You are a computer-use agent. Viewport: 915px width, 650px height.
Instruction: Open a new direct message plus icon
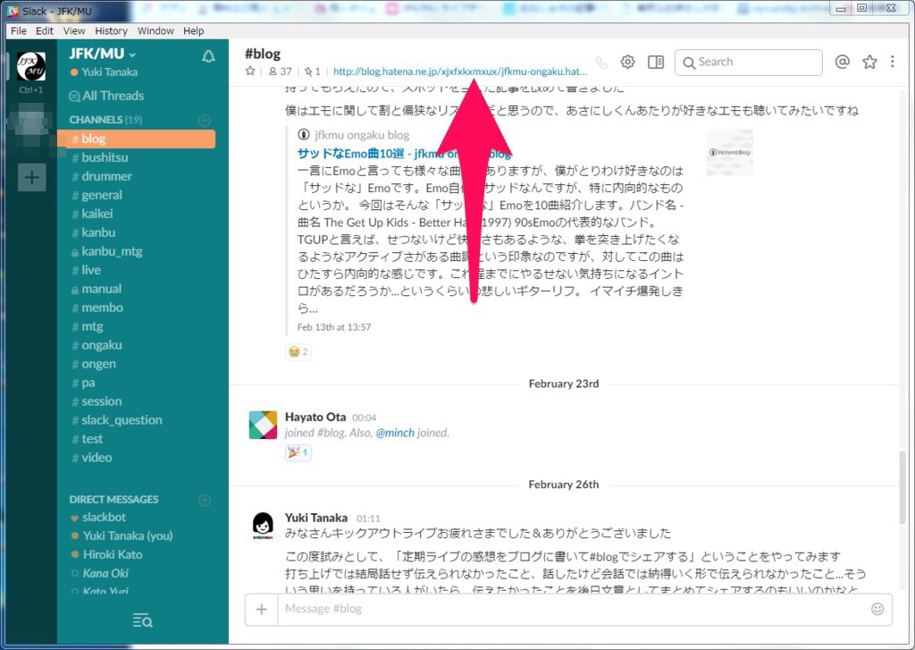pyautogui.click(x=205, y=500)
